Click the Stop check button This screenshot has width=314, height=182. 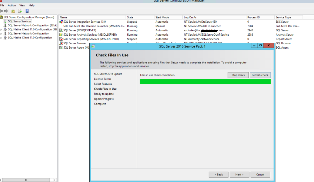pos(238,75)
